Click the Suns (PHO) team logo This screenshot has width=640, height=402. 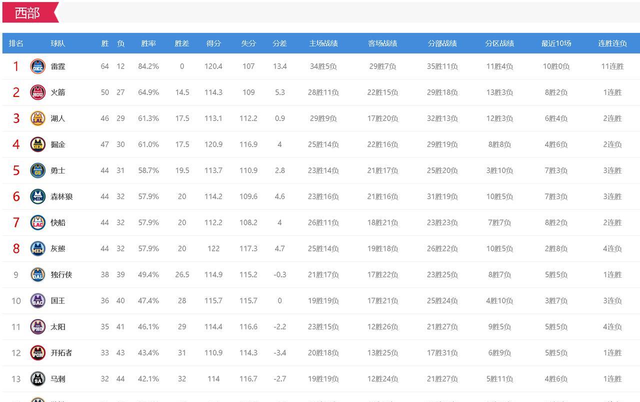pyautogui.click(x=38, y=326)
